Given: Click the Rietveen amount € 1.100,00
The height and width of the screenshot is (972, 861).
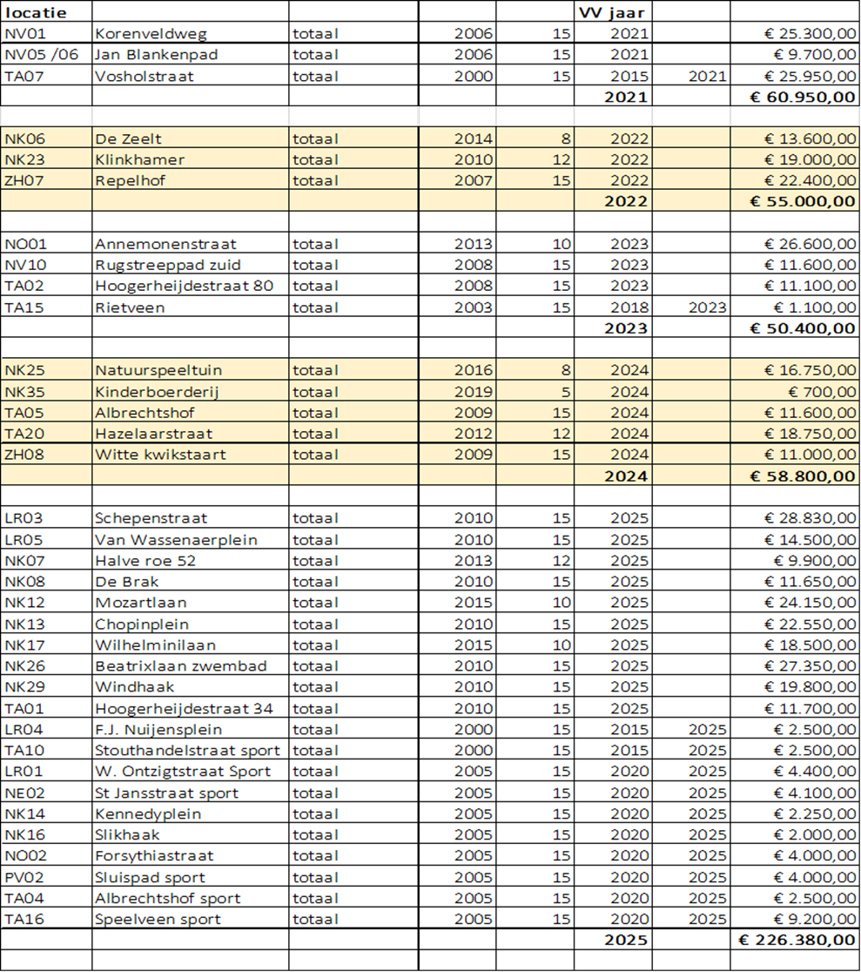Looking at the screenshot, I should (x=796, y=307).
